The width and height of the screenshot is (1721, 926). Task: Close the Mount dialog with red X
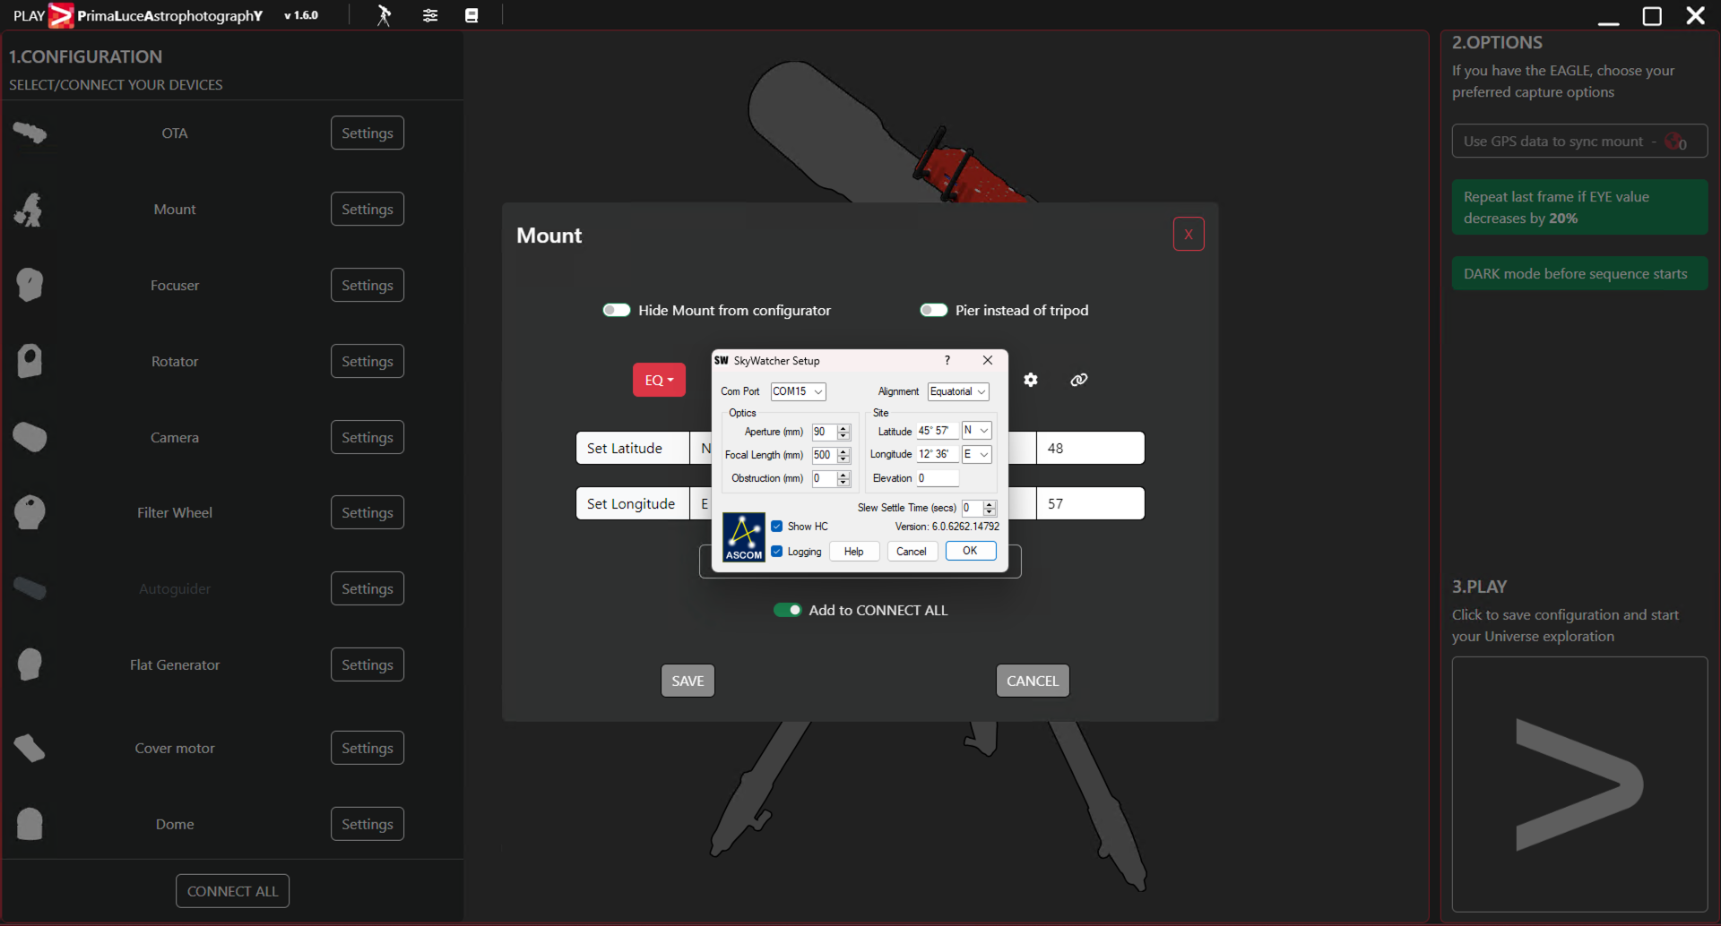[1189, 234]
